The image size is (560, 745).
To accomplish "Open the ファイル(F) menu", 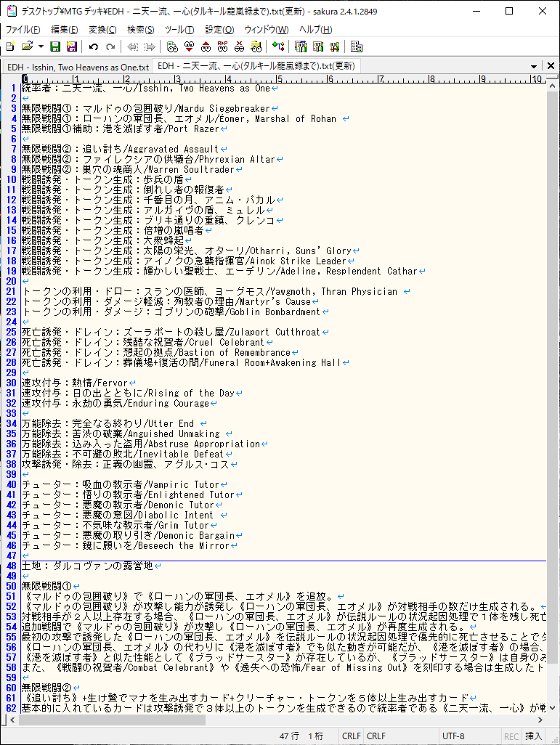I will click(23, 30).
